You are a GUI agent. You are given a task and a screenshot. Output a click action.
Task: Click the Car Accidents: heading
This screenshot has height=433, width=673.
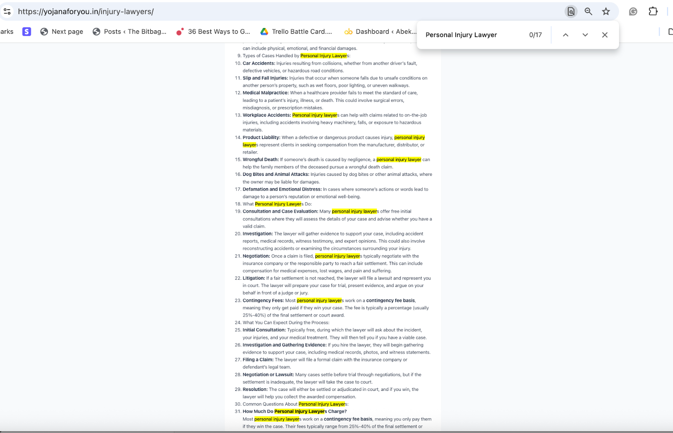259,63
